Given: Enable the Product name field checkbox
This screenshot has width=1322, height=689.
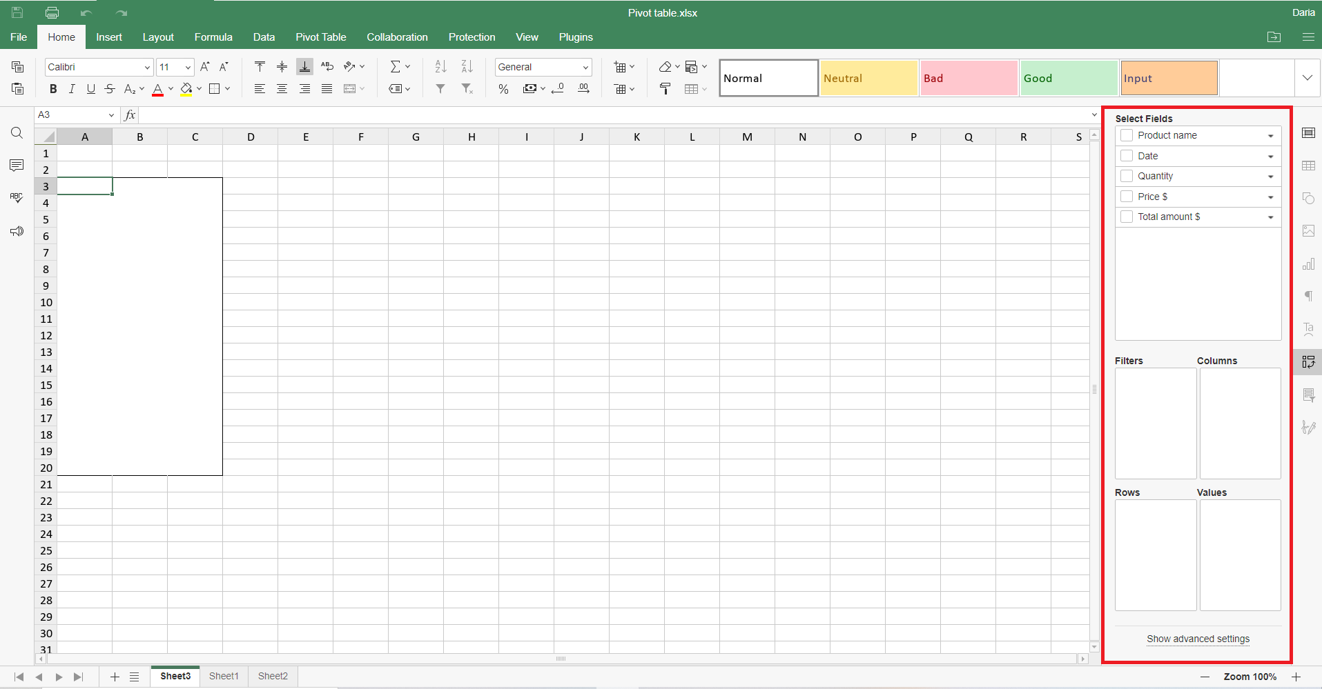Looking at the screenshot, I should coord(1127,135).
